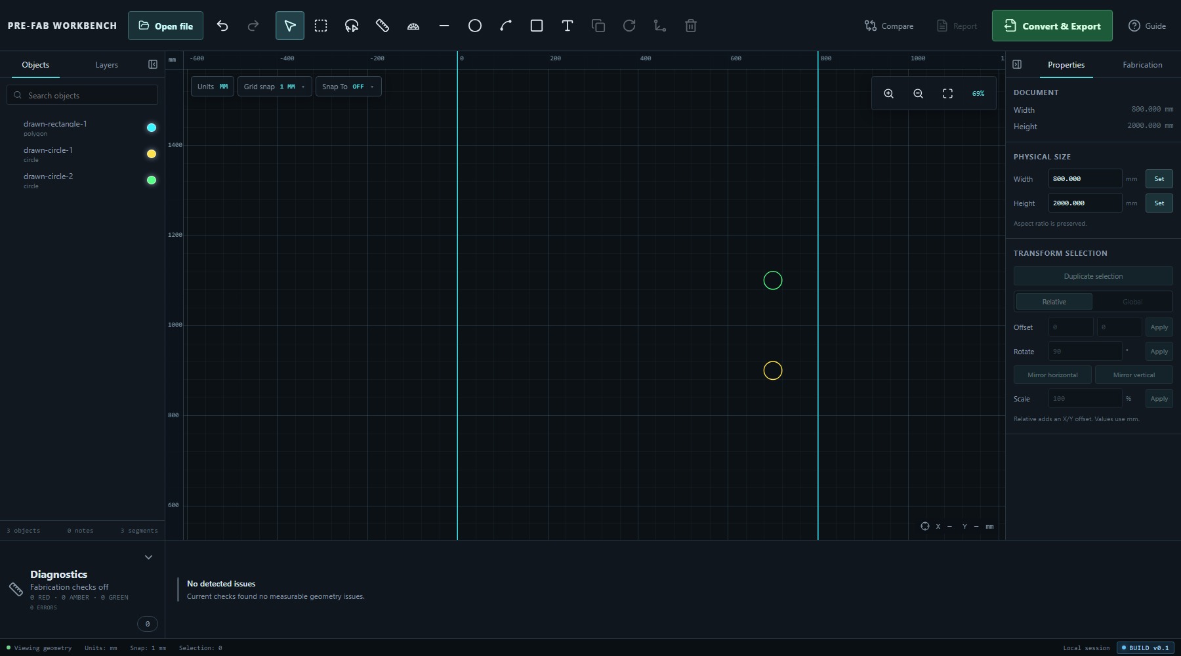Click the delete trash icon
This screenshot has height=656, width=1181.
pos(691,26)
